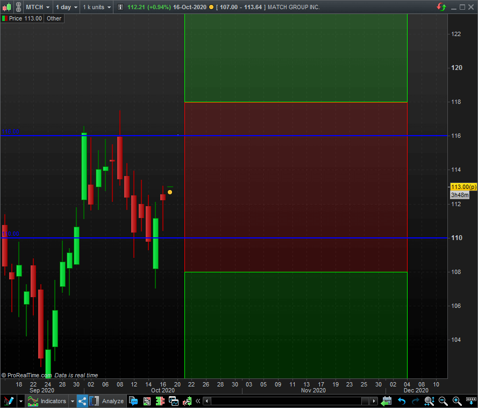The height and width of the screenshot is (408, 478).
Task: Toggle the green info indicator beside 112.21
Action: 120,8
